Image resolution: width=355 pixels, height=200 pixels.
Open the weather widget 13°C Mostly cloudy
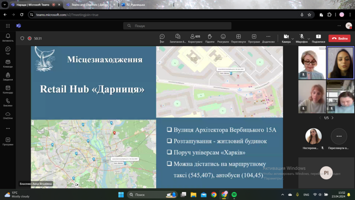pos(17,195)
